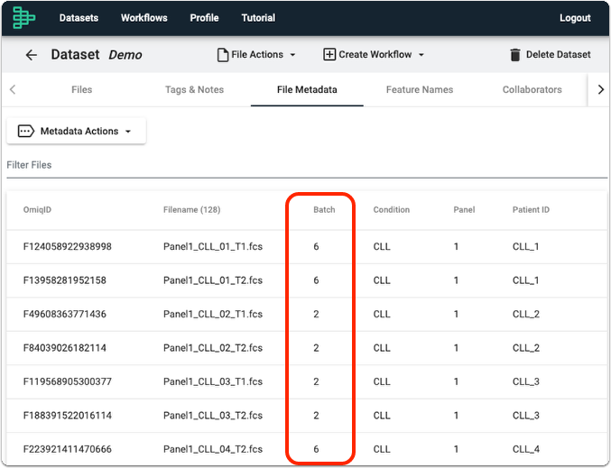The image size is (611, 468).
Task: Sort by the OmiqID column header
Action: coord(37,210)
